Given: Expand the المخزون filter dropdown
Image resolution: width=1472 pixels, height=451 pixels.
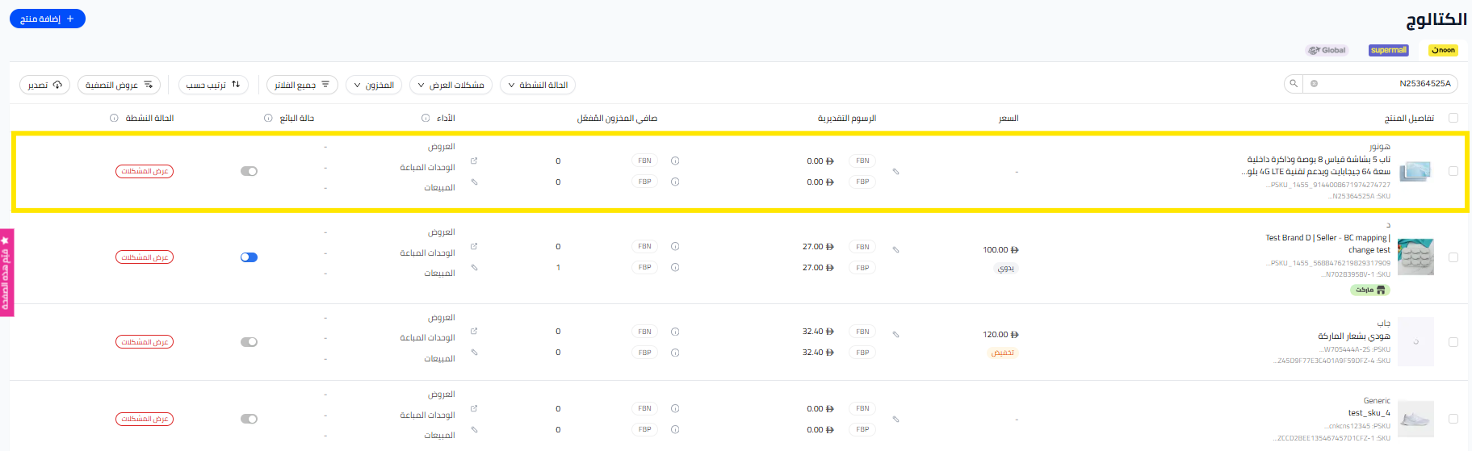Looking at the screenshot, I should 374,85.
